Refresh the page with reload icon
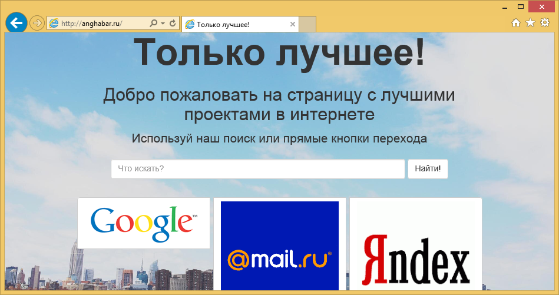 173,24
